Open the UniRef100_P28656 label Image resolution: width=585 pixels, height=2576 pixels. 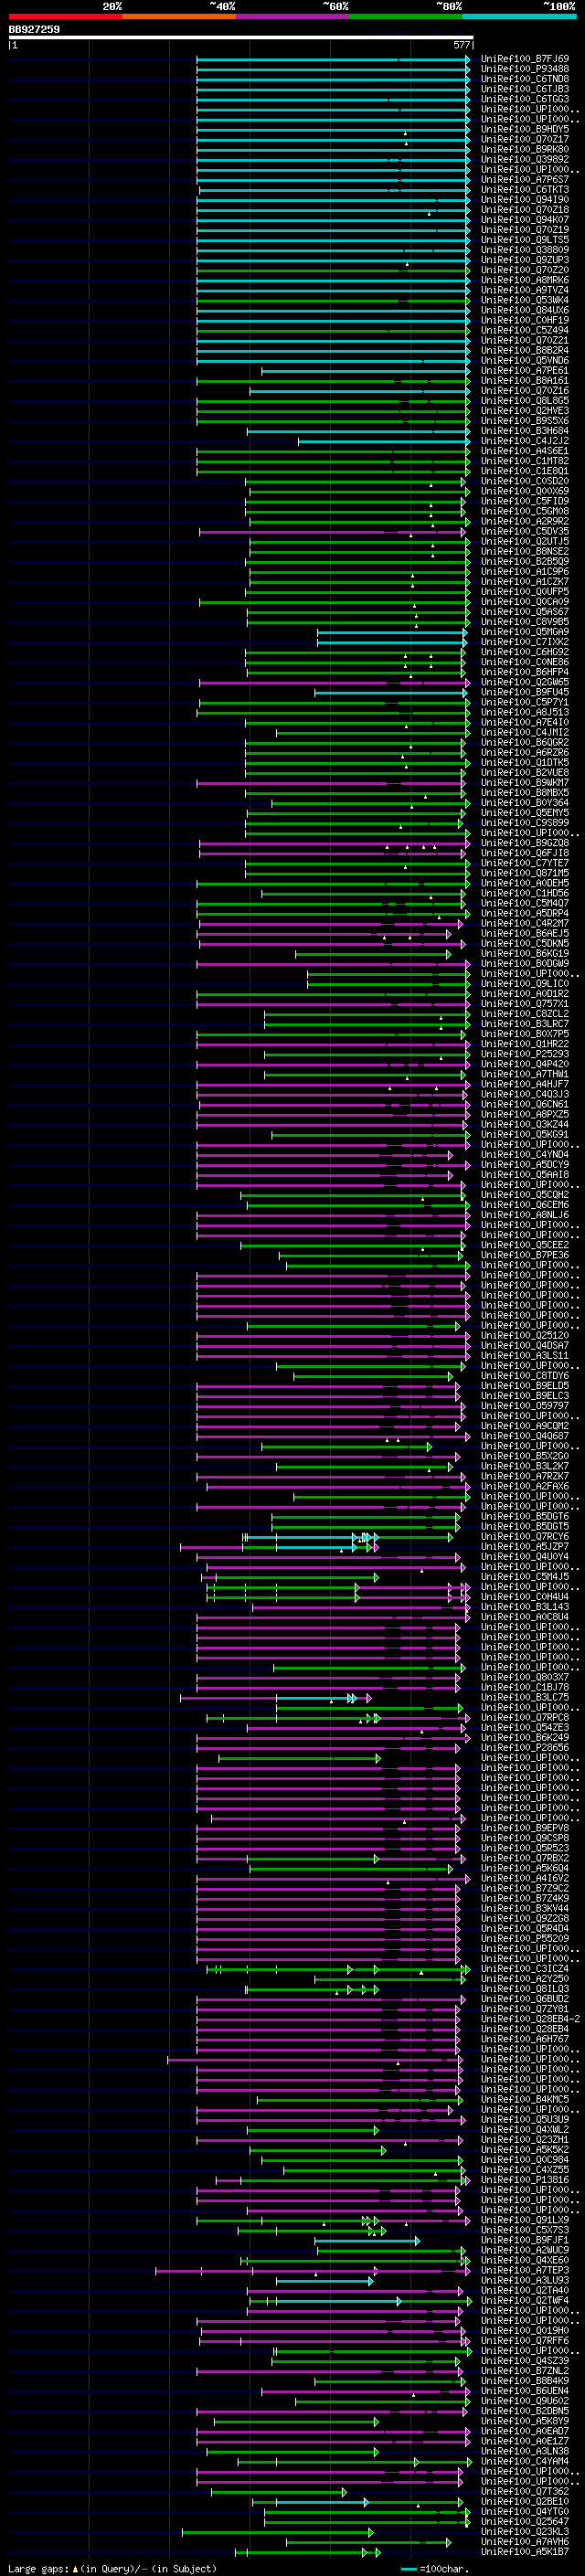click(525, 1747)
